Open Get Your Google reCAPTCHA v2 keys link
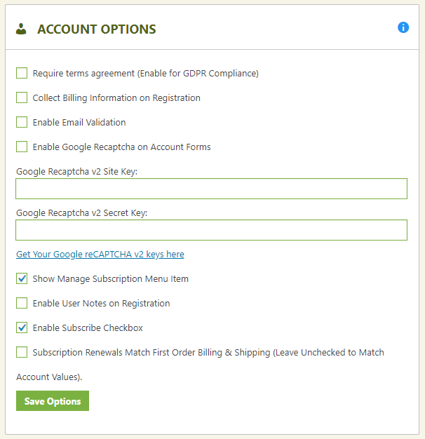This screenshot has width=425, height=439. 100,255
